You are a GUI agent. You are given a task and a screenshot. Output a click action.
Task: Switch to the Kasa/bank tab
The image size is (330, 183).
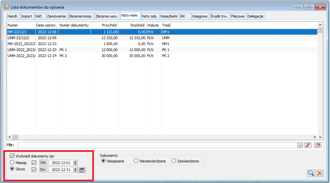point(169,16)
